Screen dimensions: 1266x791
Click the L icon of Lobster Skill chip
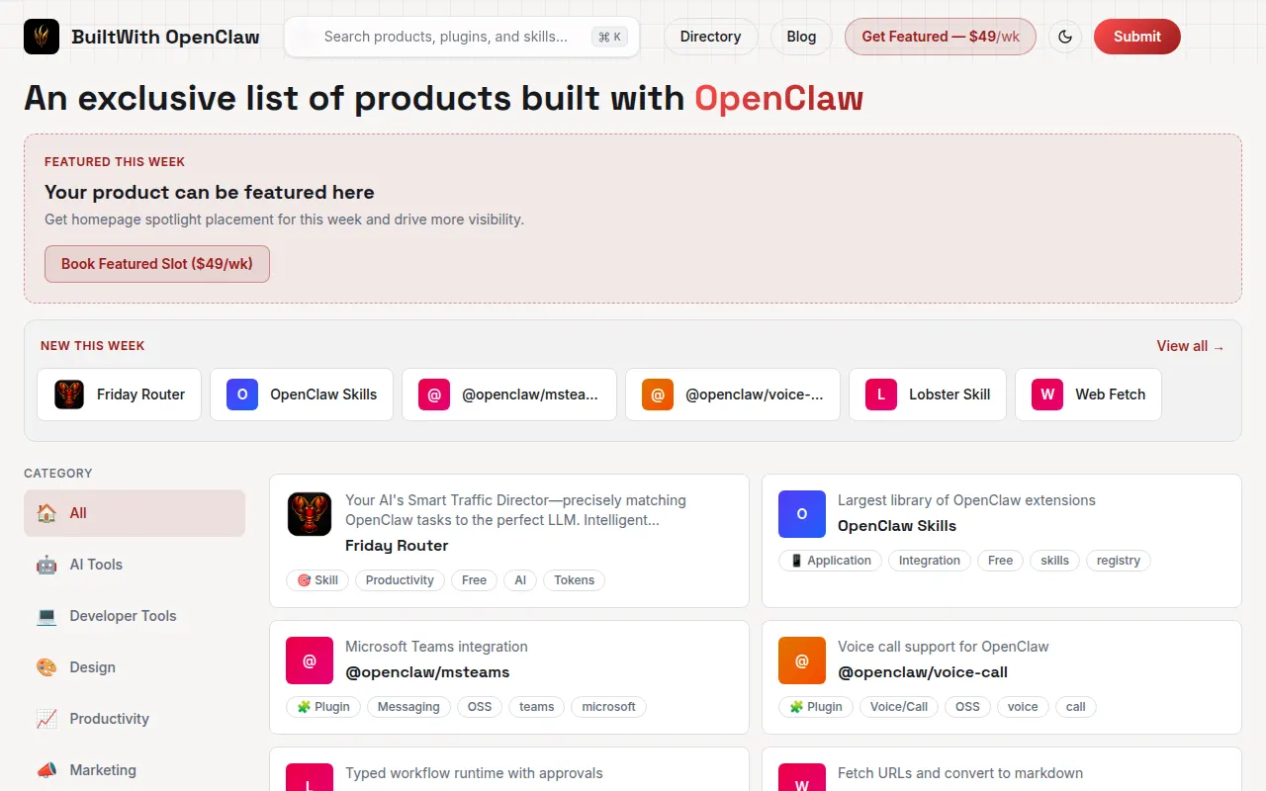[881, 395]
